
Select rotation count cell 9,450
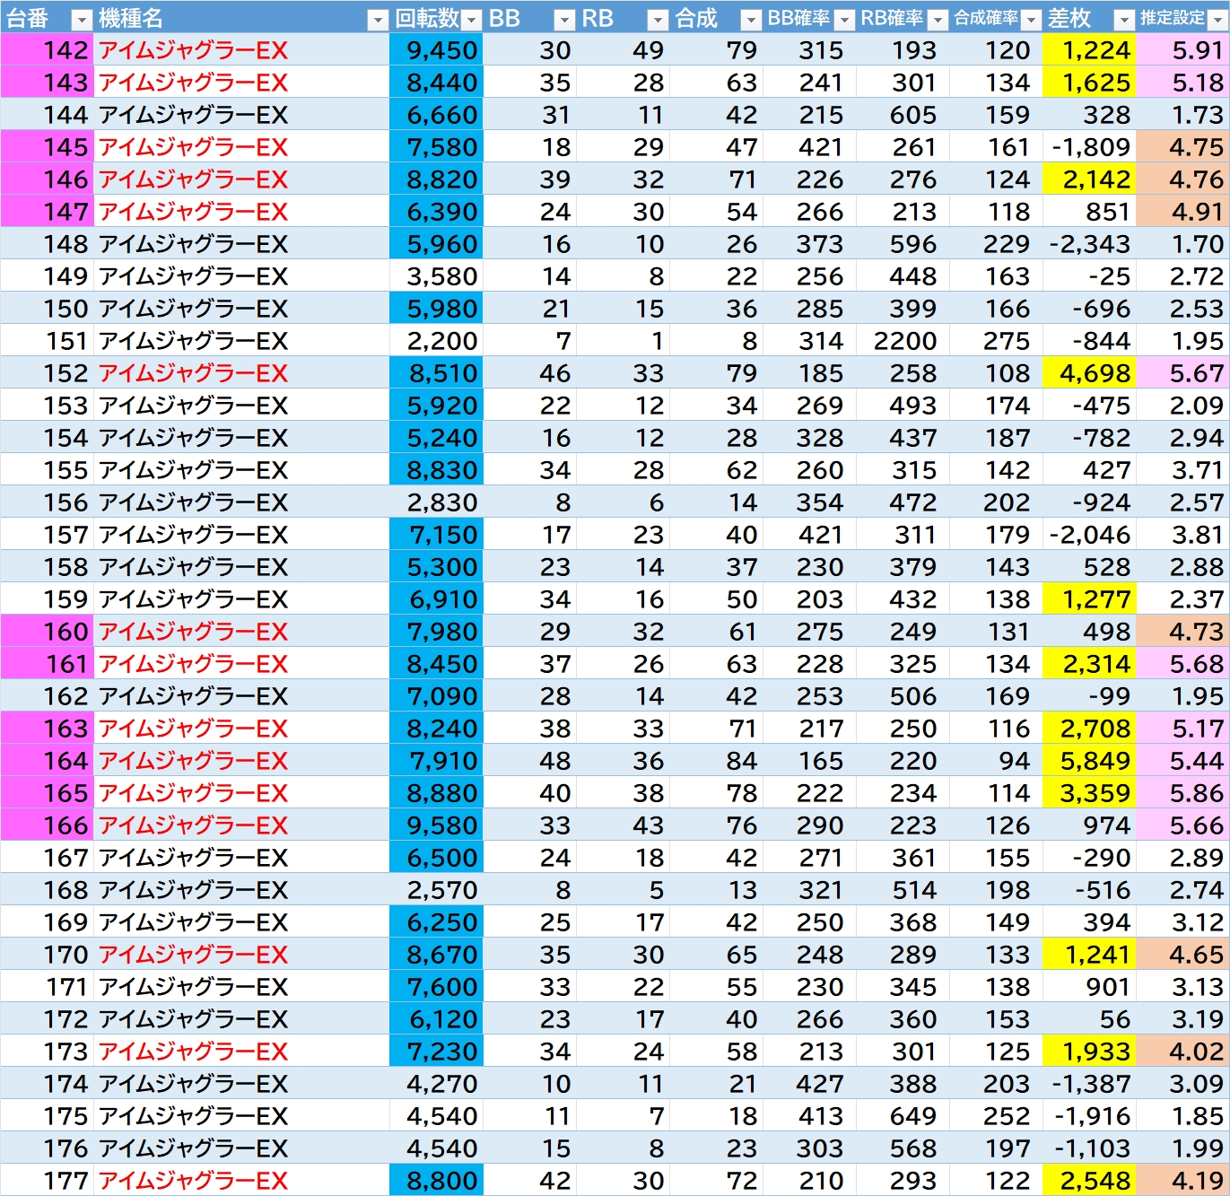point(436,50)
